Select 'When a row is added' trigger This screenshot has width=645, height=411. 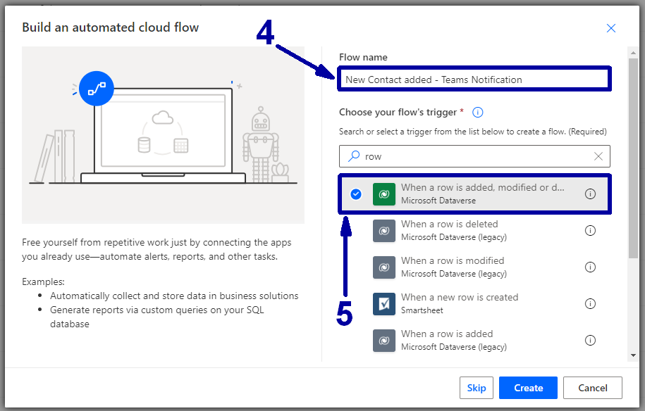(x=474, y=340)
